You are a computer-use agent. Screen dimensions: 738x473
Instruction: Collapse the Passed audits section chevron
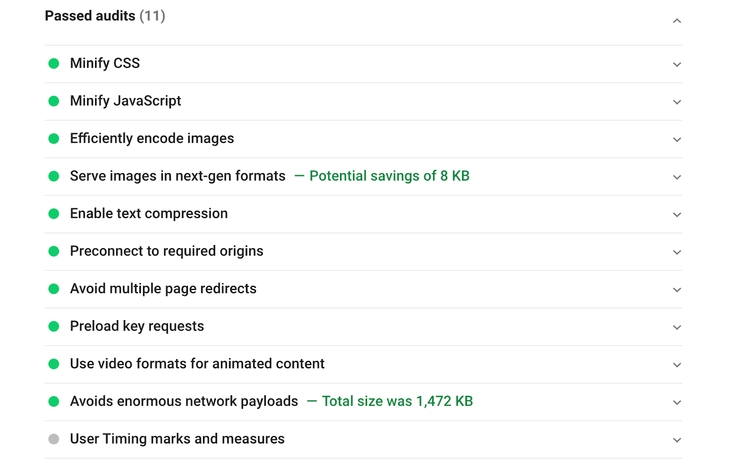pyautogui.click(x=677, y=21)
